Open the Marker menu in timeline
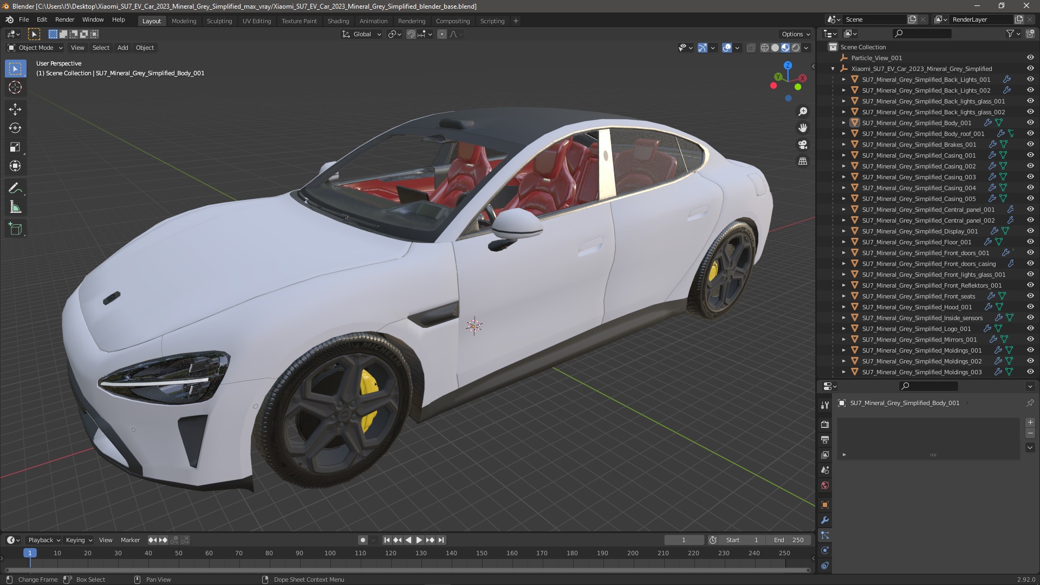Screen dimensions: 1040x585 click(x=130, y=540)
